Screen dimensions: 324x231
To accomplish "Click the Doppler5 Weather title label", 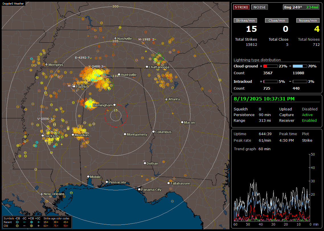I will [13, 3].
